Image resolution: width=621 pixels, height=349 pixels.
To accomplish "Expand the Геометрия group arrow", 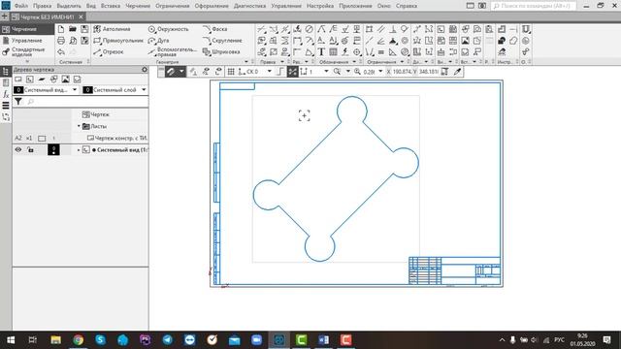I will (246, 62).
